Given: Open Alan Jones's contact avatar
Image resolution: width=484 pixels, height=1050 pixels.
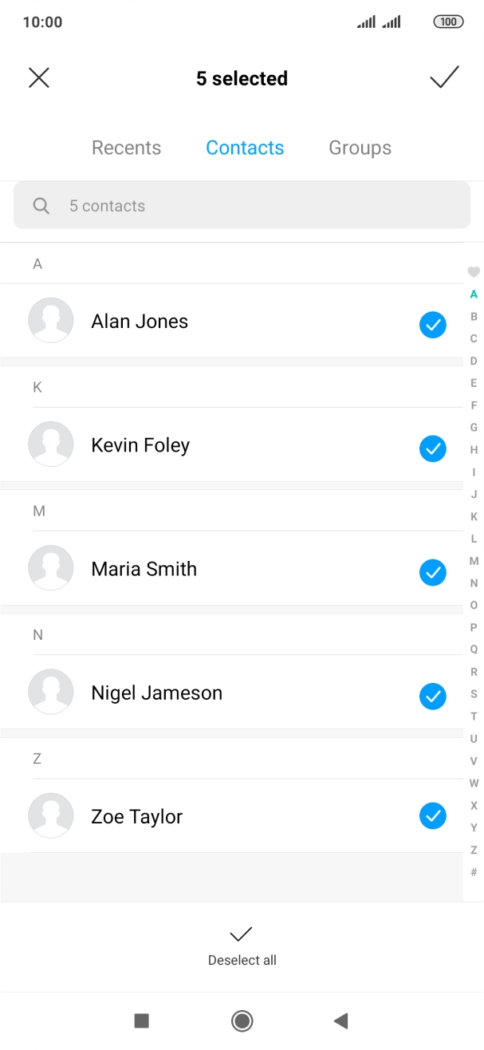Looking at the screenshot, I should [51, 320].
